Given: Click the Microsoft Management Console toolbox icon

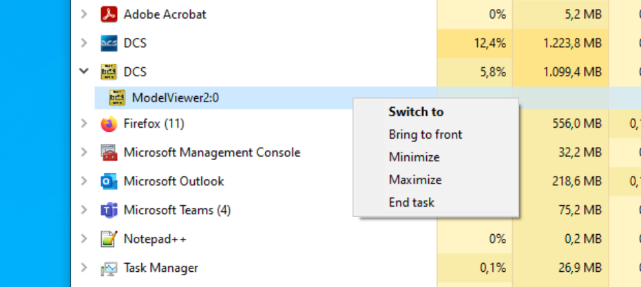Looking at the screenshot, I should tap(109, 152).
